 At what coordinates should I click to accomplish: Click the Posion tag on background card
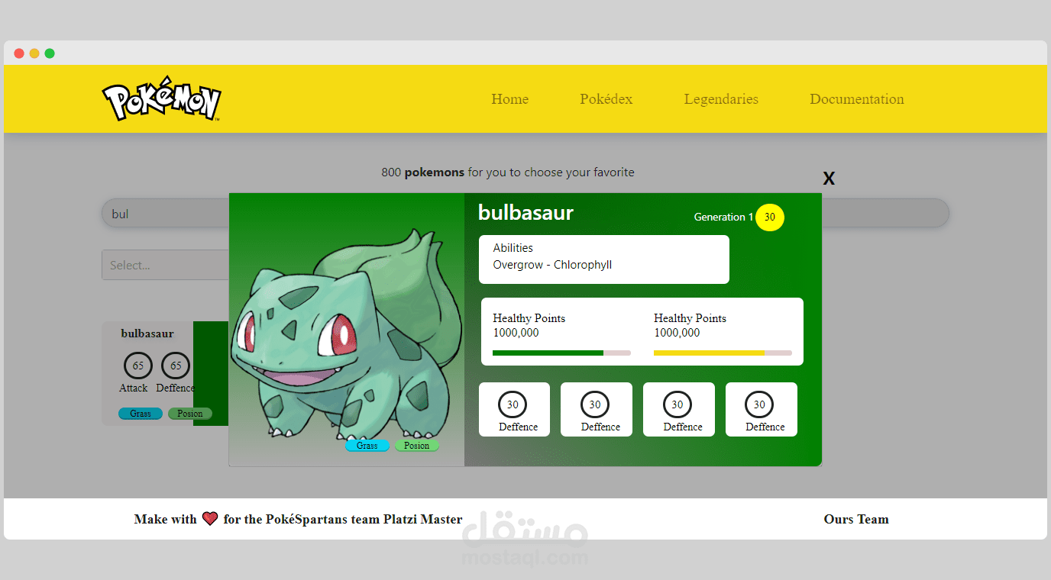pyautogui.click(x=190, y=414)
